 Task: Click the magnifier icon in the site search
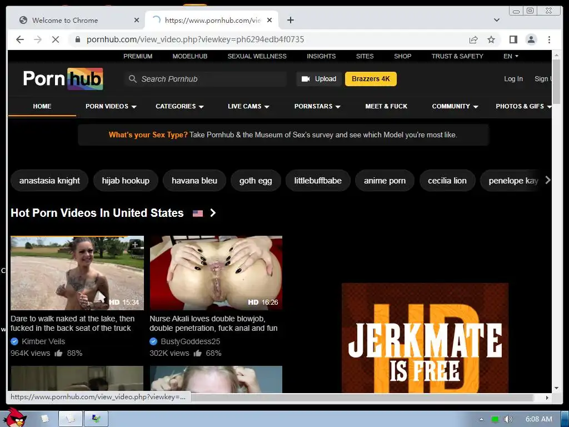132,79
